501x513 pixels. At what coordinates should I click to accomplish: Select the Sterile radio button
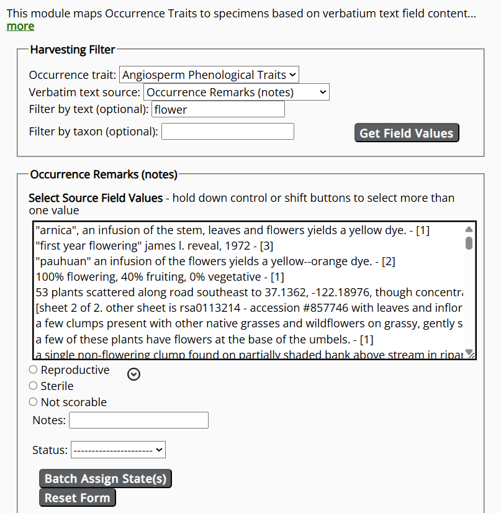pos(32,385)
